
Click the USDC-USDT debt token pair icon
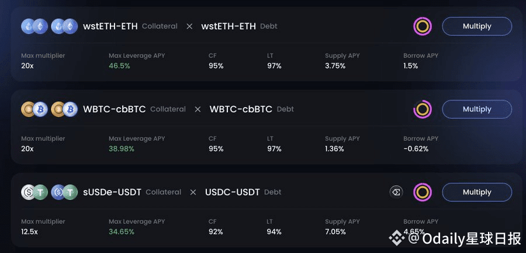[64, 192]
